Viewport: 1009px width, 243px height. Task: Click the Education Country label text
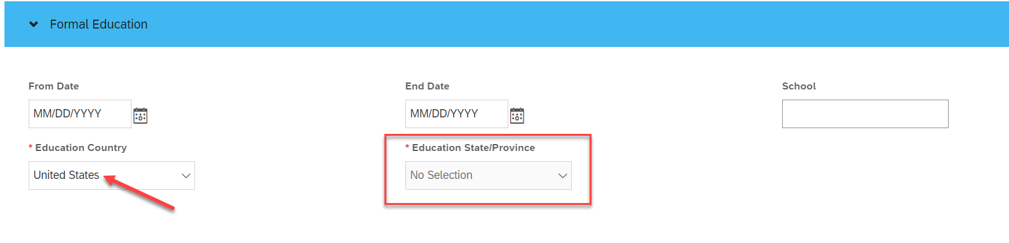click(81, 148)
